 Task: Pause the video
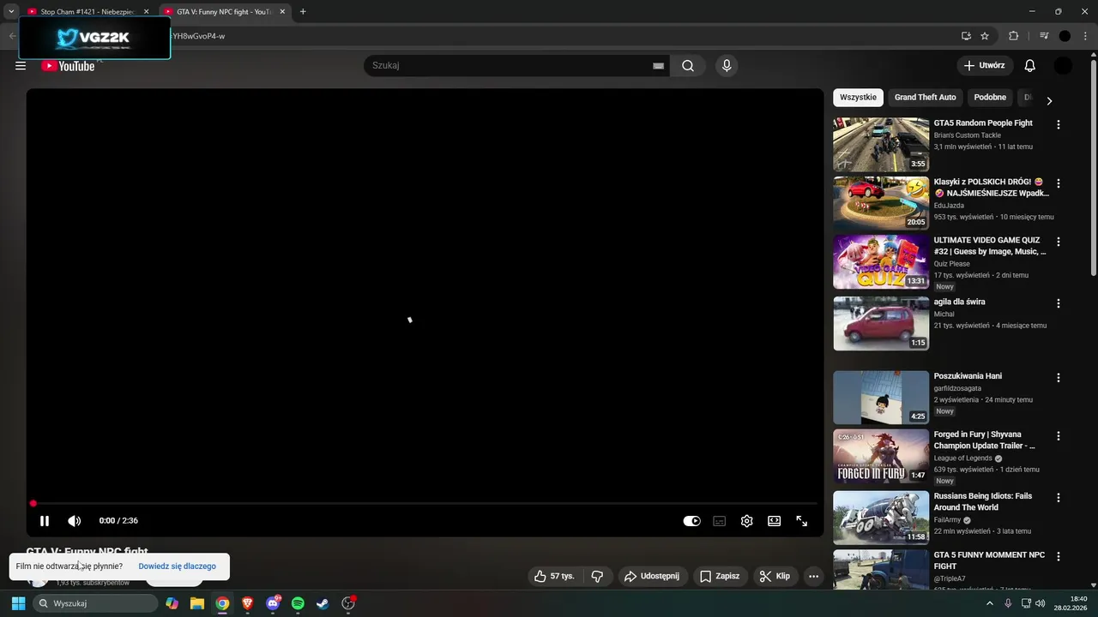[45, 521]
